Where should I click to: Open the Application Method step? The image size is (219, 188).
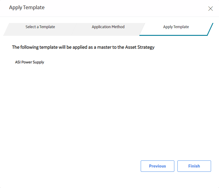108,27
